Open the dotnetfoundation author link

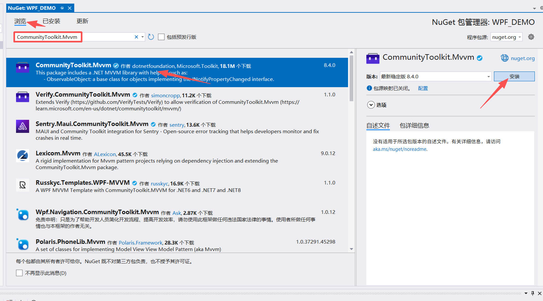(x=153, y=66)
